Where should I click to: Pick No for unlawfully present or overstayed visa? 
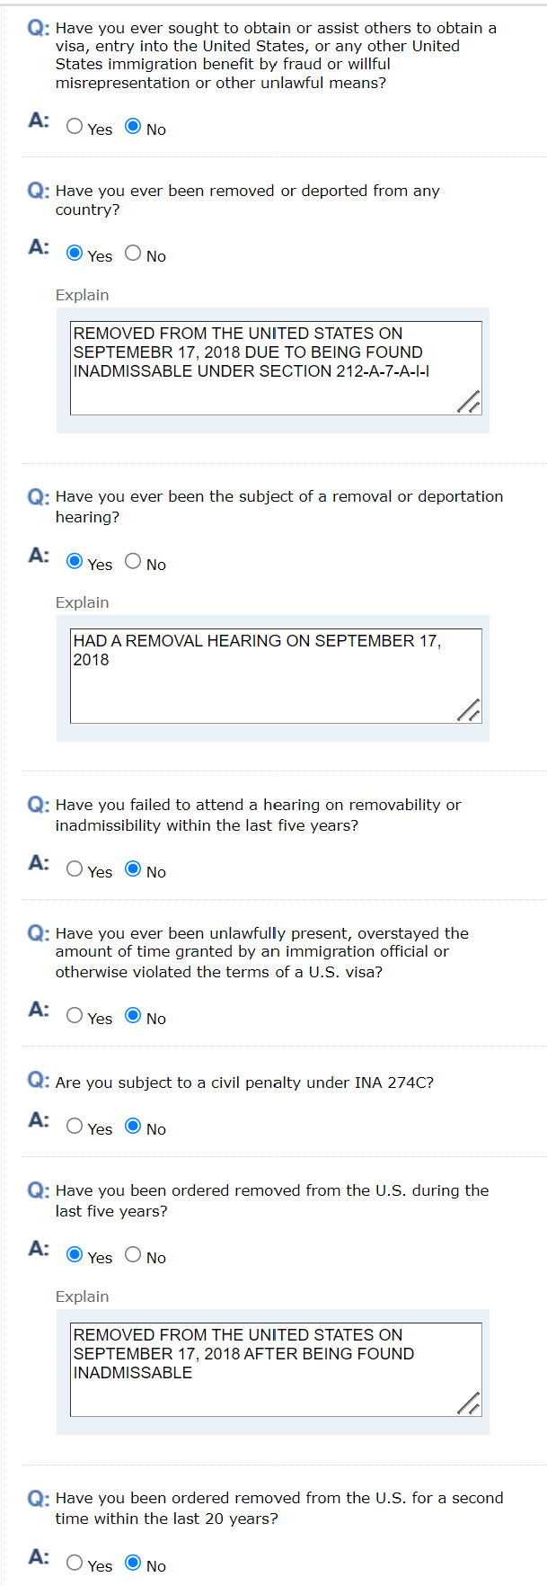pos(133,1016)
